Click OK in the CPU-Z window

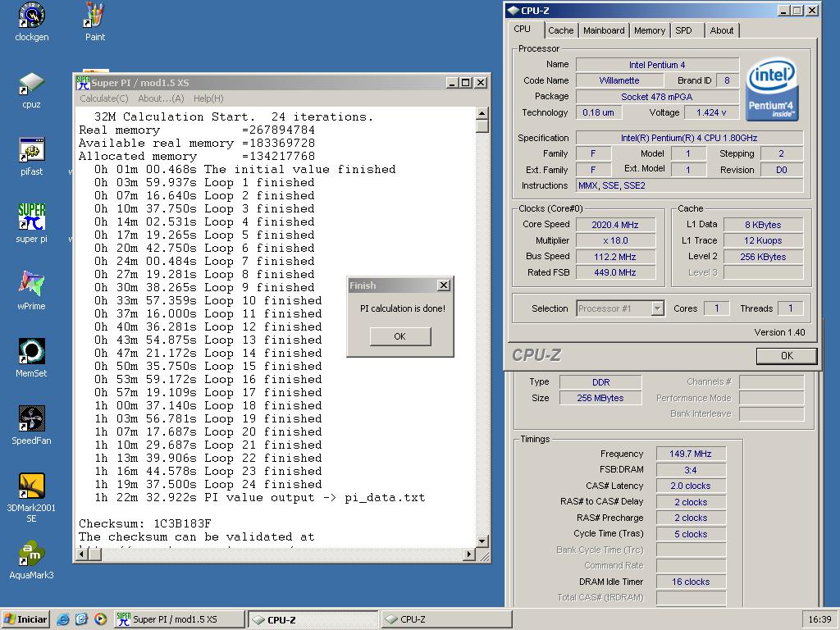tap(787, 356)
